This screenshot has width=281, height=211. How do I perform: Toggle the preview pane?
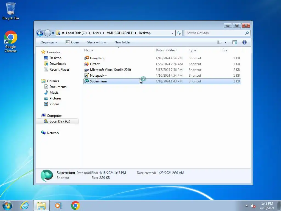click(235, 42)
